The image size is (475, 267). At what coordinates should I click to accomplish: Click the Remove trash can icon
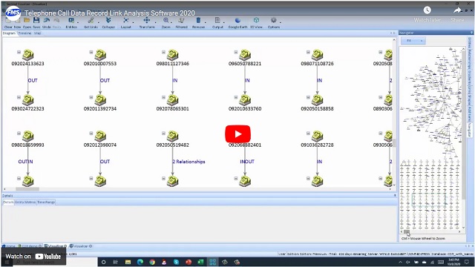198,20
